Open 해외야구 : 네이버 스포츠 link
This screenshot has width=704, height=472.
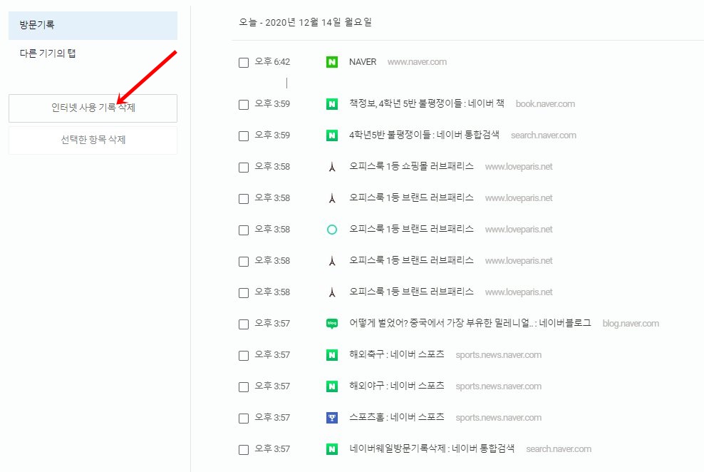point(396,386)
